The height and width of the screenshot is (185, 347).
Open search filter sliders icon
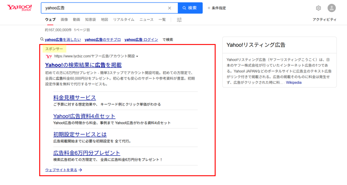click(179, 20)
